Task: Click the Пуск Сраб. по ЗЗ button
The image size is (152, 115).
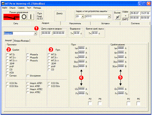Action: click(40, 16)
